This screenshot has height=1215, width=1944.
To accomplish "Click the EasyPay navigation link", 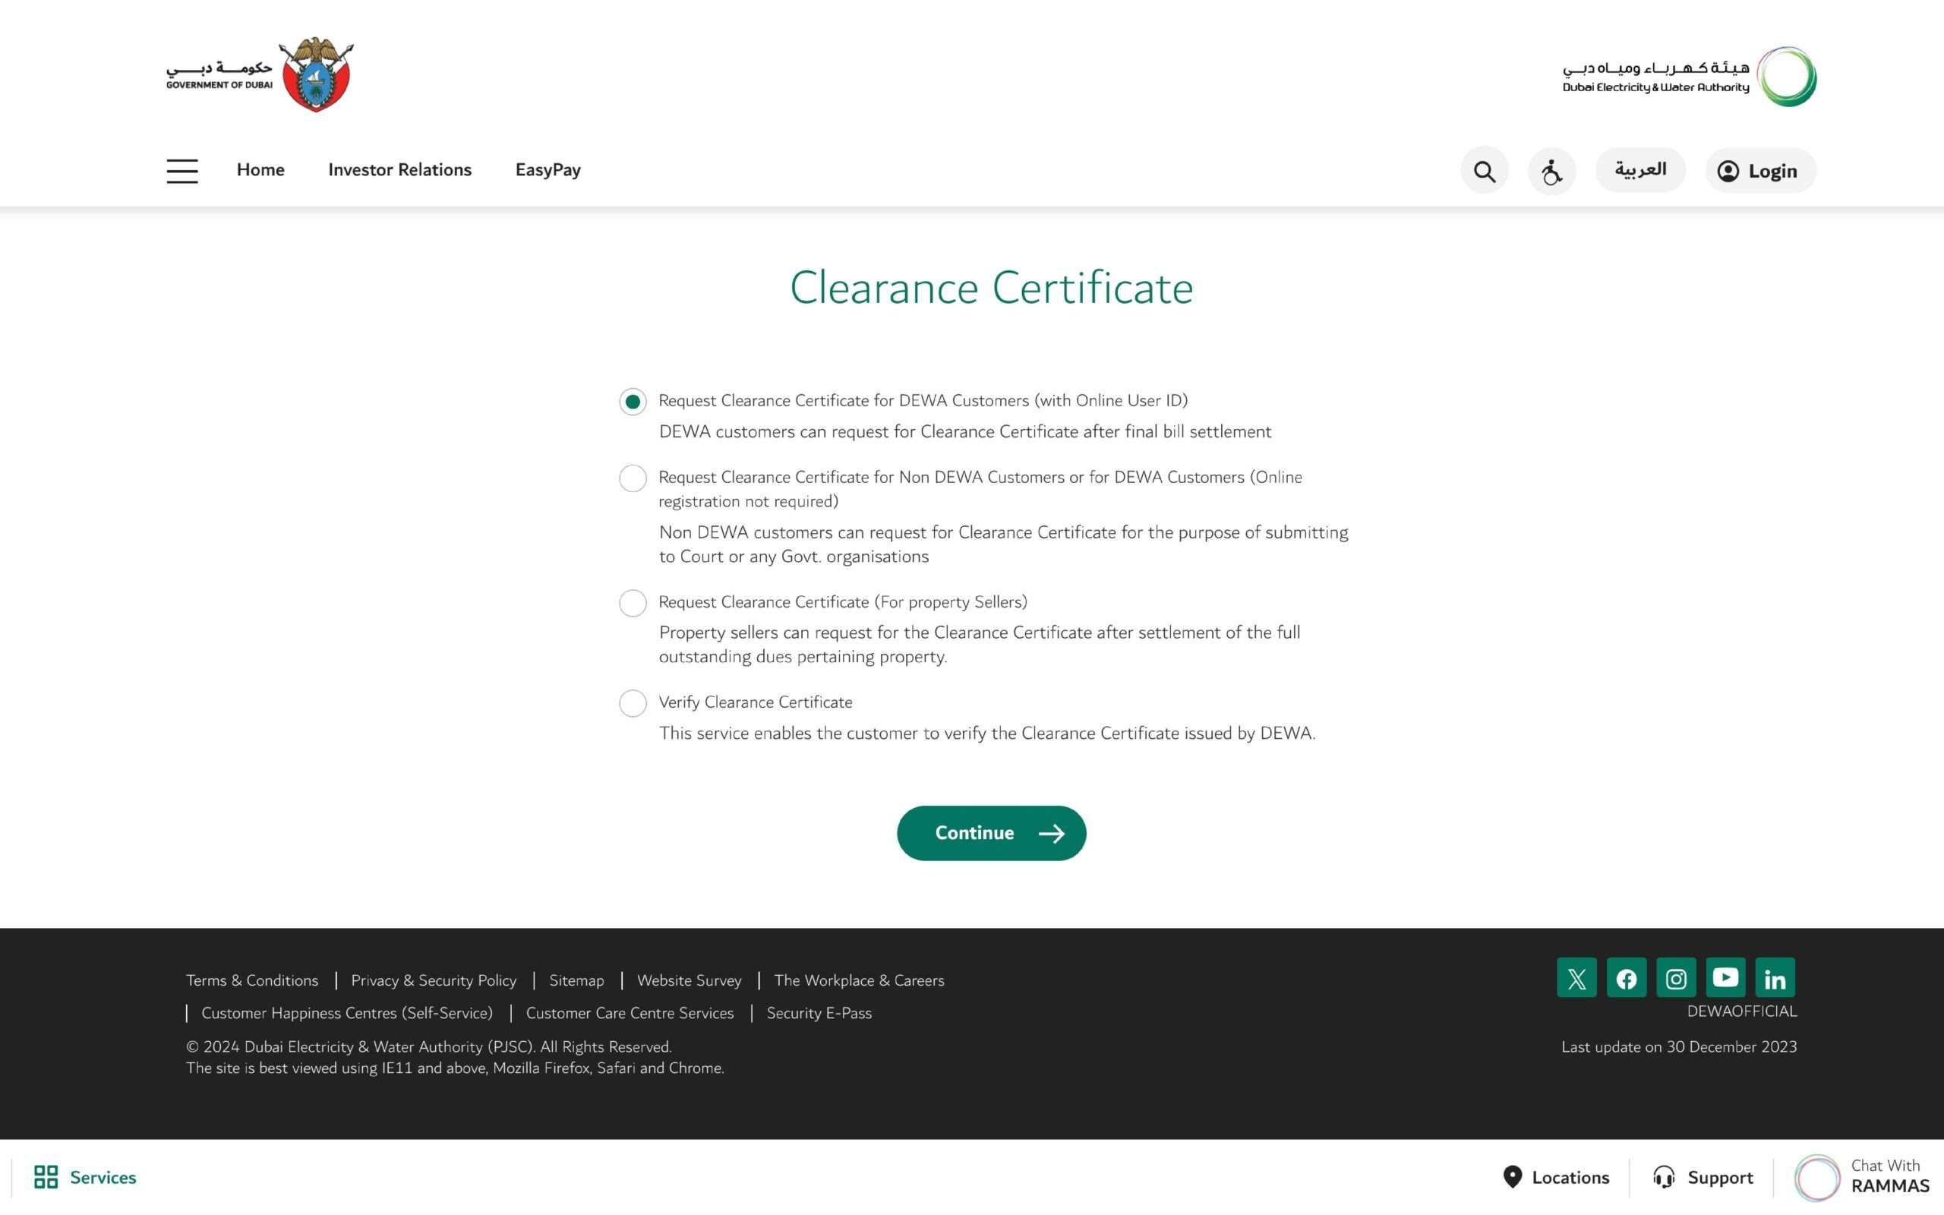I will pos(548,169).
